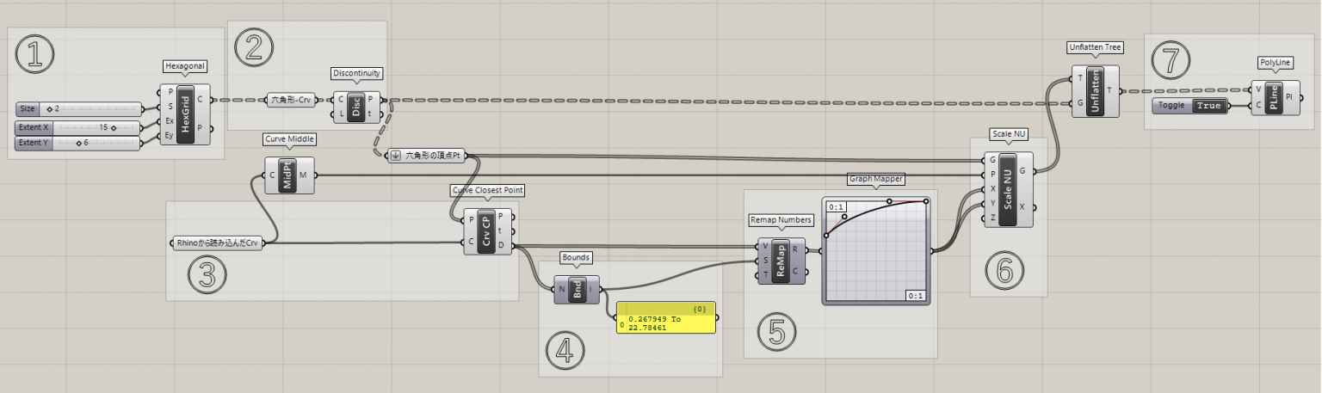Viewport: 1322px width, 393px height.
Task: Click the Crv CP component
Action: click(486, 231)
